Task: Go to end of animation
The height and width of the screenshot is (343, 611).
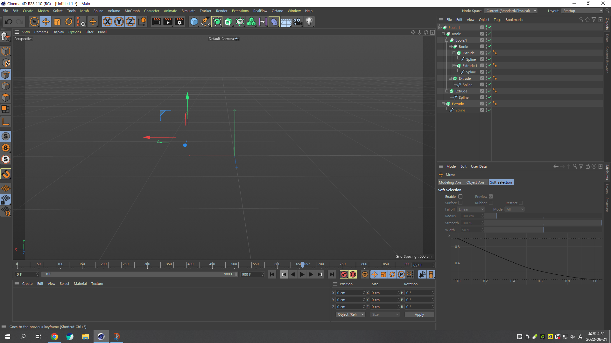Action: coord(332,274)
